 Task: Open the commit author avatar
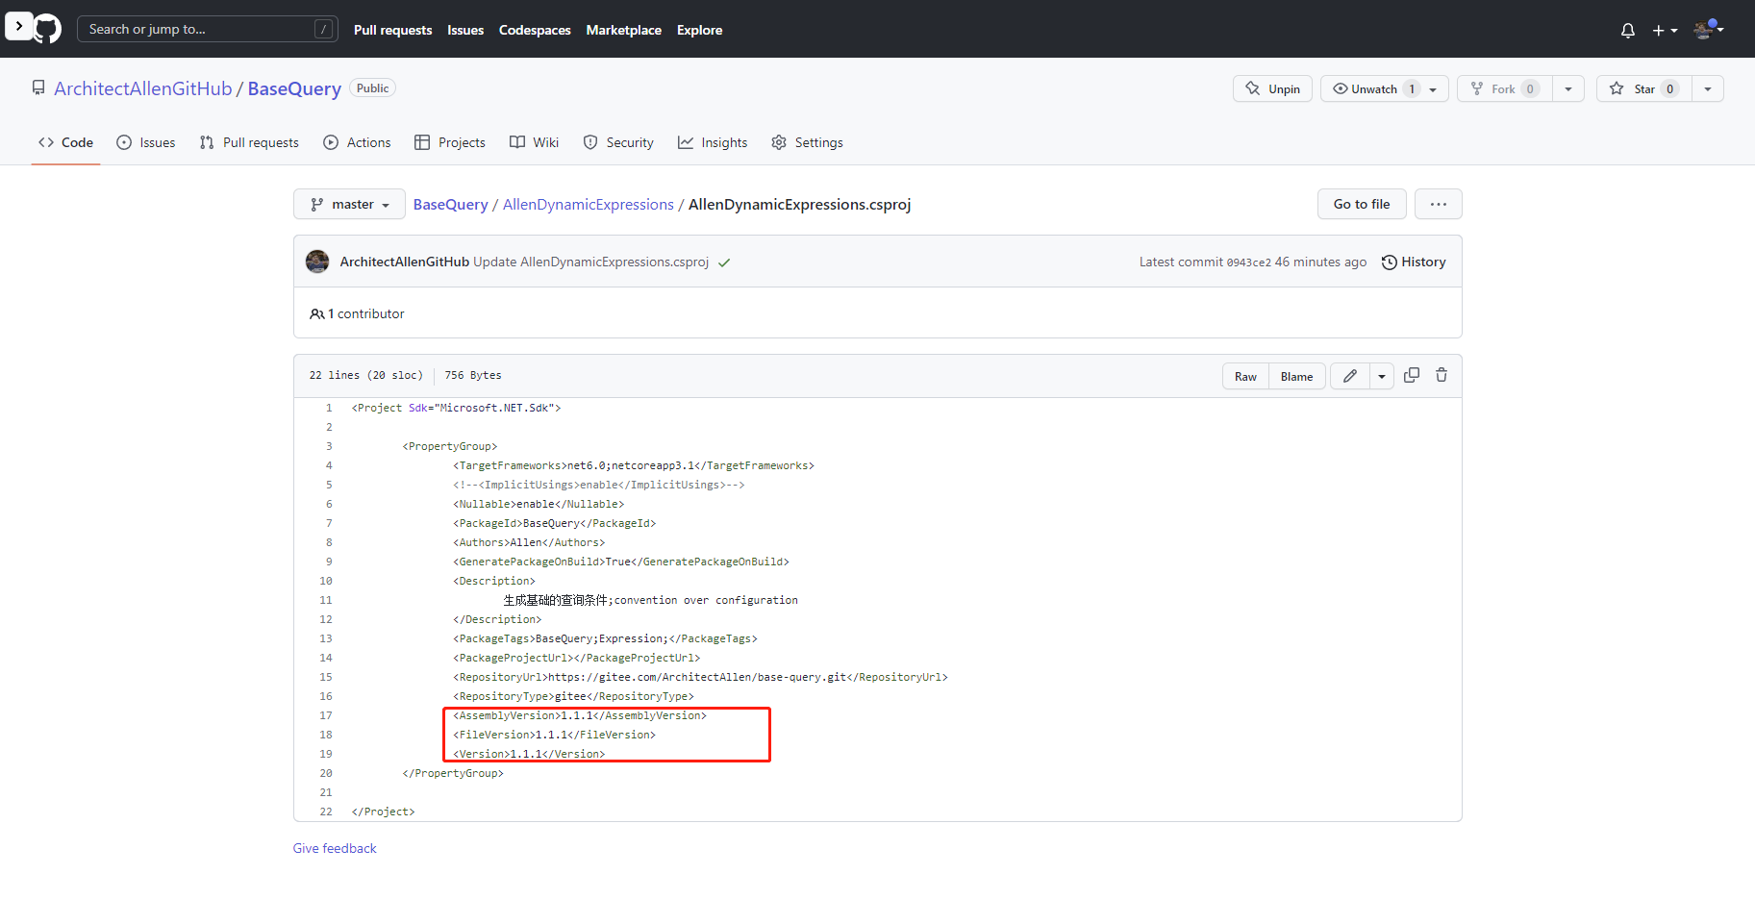point(317,262)
